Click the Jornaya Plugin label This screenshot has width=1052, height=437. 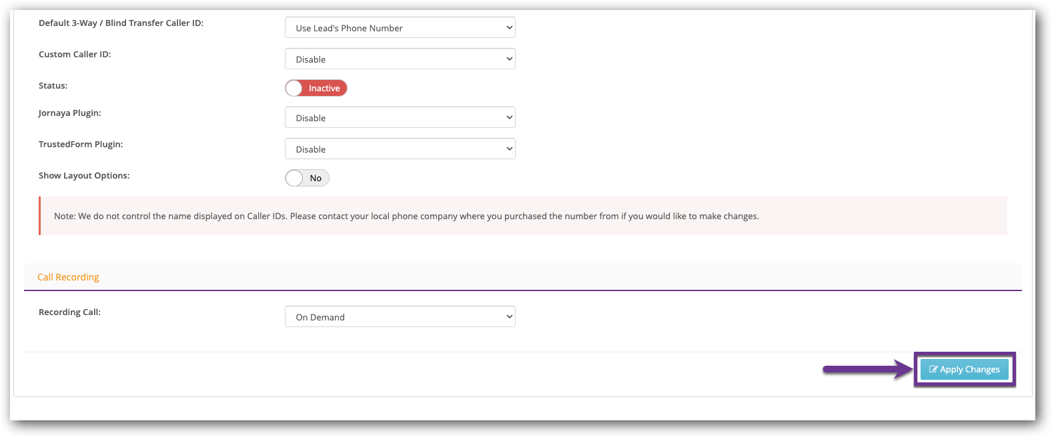69,113
